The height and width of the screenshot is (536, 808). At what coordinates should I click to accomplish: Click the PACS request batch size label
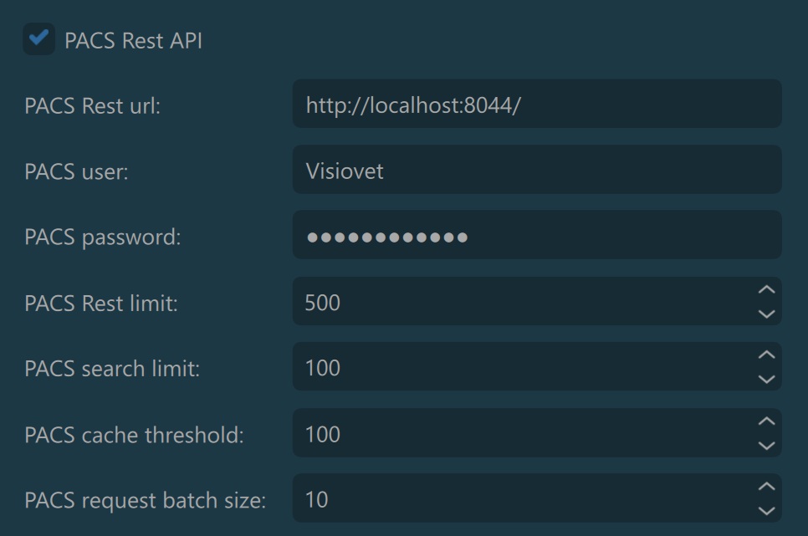[145, 501]
